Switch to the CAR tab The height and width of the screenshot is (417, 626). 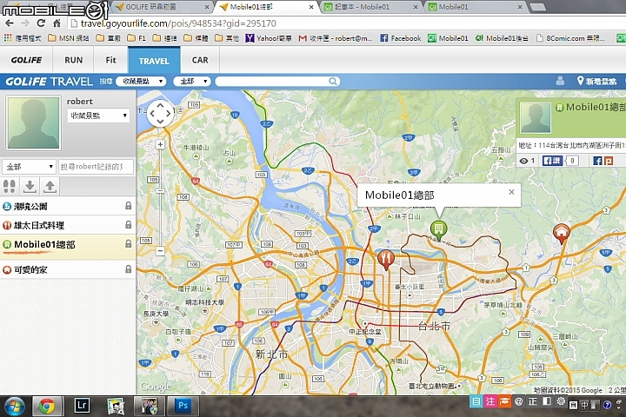(x=200, y=60)
